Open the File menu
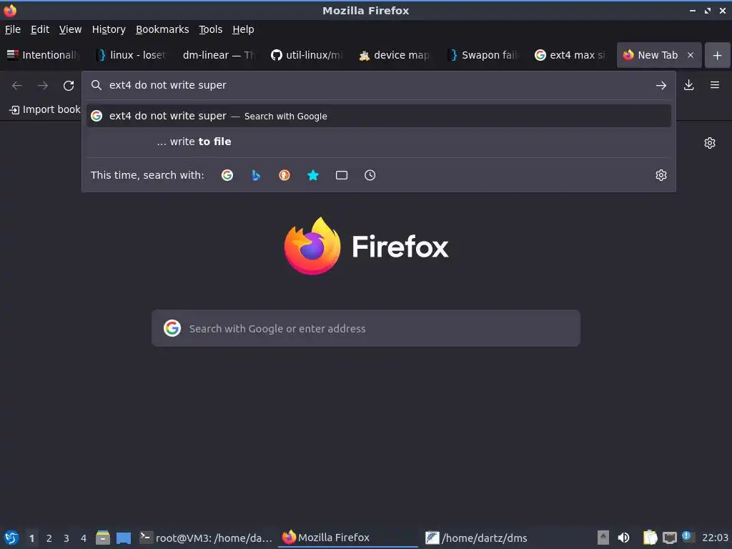Image resolution: width=732 pixels, height=549 pixels. tap(13, 29)
